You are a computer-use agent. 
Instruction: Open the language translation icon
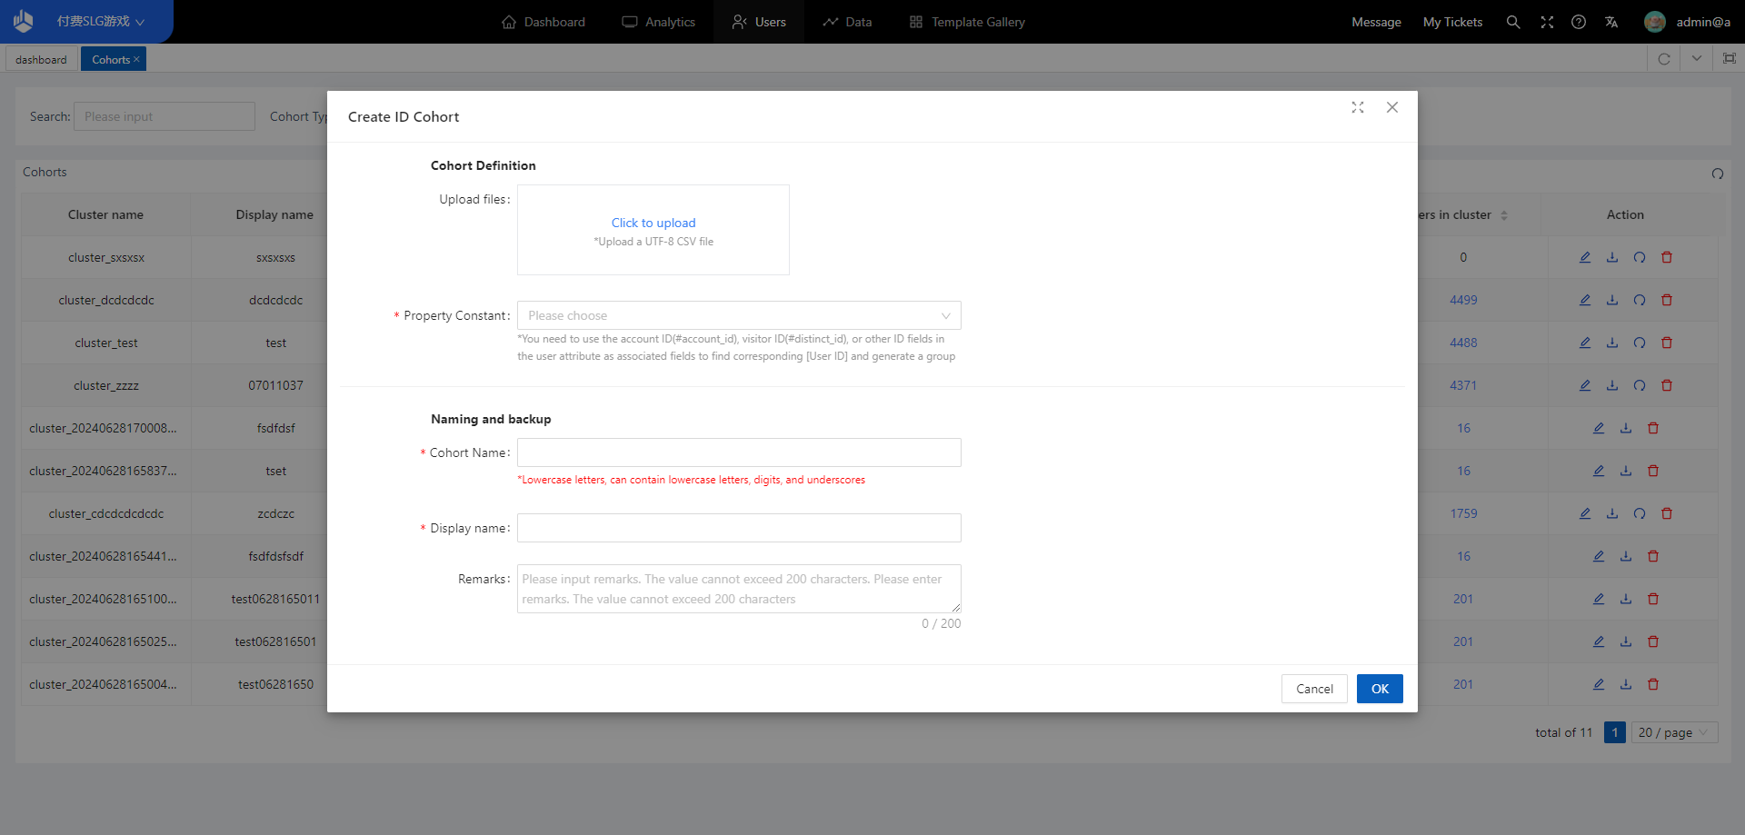point(1611,22)
